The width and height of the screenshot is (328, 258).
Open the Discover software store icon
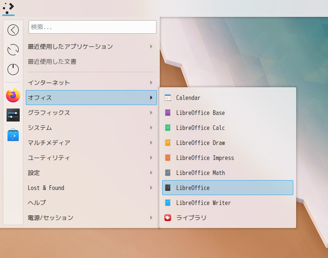[x=13, y=135]
